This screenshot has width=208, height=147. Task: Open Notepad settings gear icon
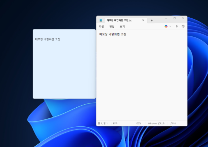click(x=183, y=26)
